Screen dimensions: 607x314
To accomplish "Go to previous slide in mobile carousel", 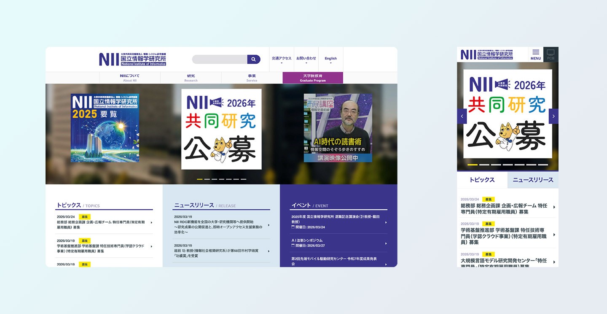I will (x=462, y=116).
